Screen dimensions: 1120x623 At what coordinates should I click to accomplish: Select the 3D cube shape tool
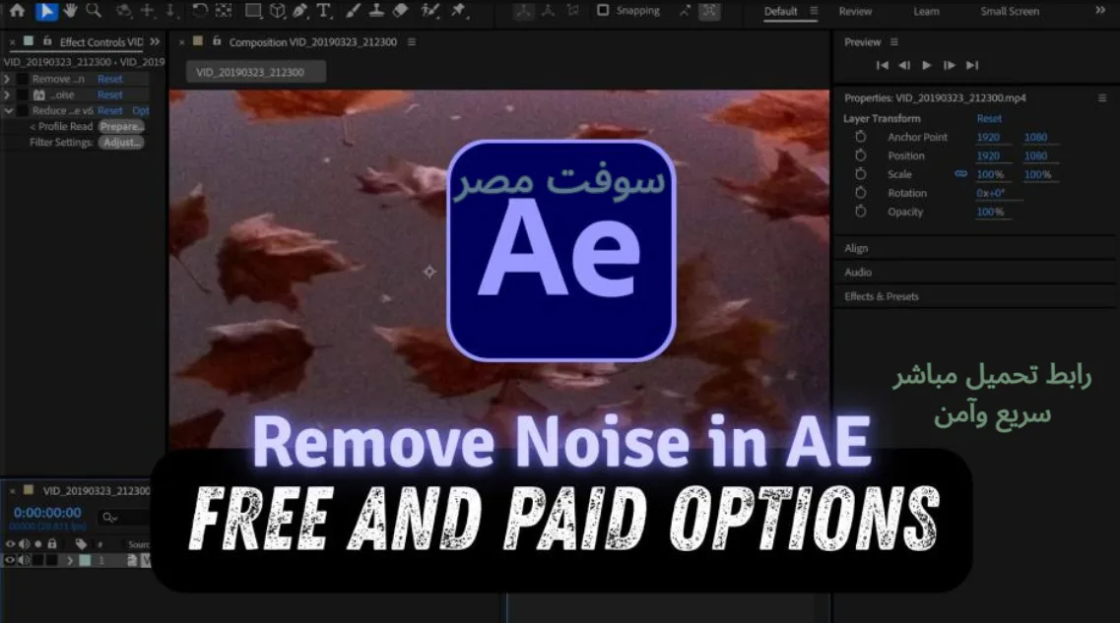(x=277, y=11)
